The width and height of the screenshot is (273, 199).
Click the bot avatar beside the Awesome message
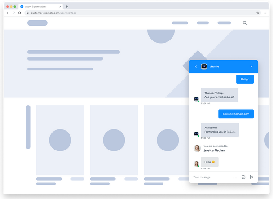pos(196,134)
